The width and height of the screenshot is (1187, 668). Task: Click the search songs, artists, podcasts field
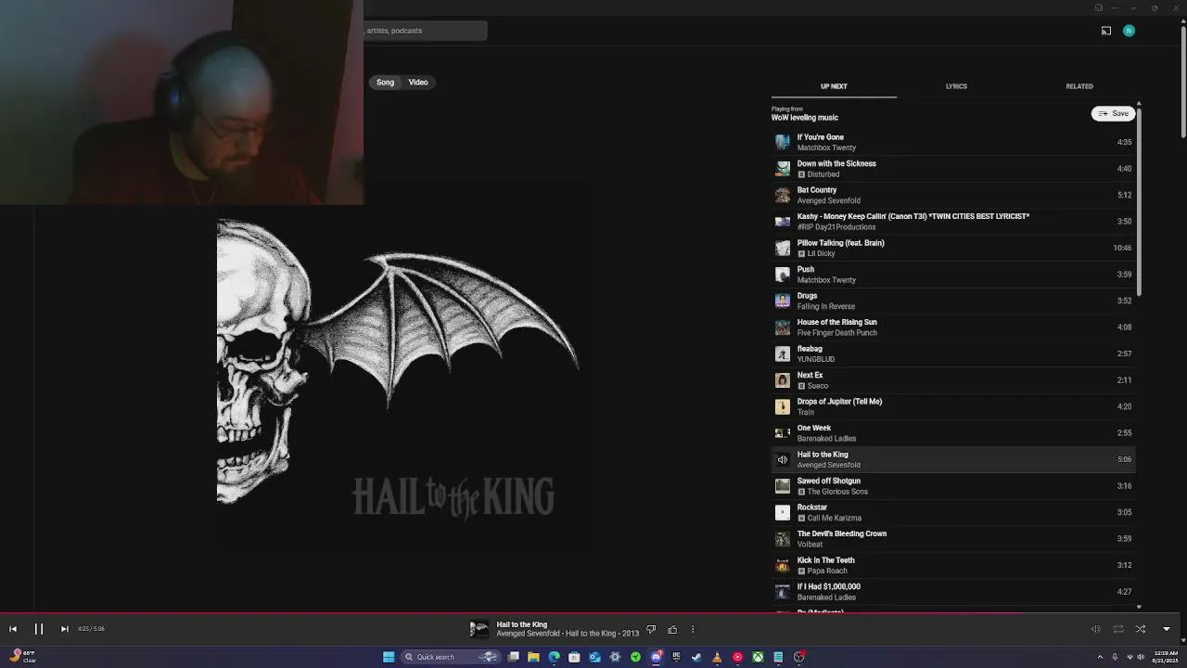(x=425, y=31)
